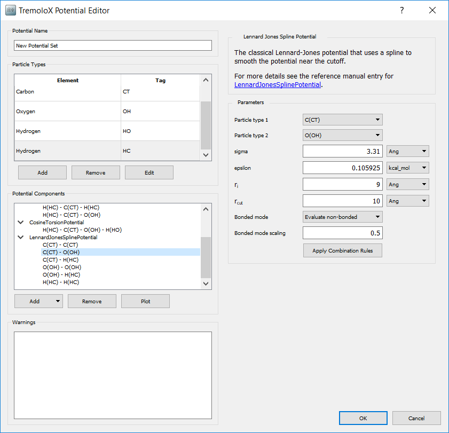Viewport: 449px width, 433px height.
Task: Select the C(CT) - H(HC) Lennard-Jones entry
Action: 61,259
